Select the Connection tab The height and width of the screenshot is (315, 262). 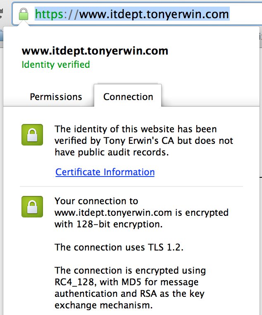pos(128,97)
